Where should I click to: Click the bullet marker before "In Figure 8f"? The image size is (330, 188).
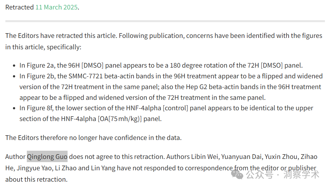coord(14,108)
